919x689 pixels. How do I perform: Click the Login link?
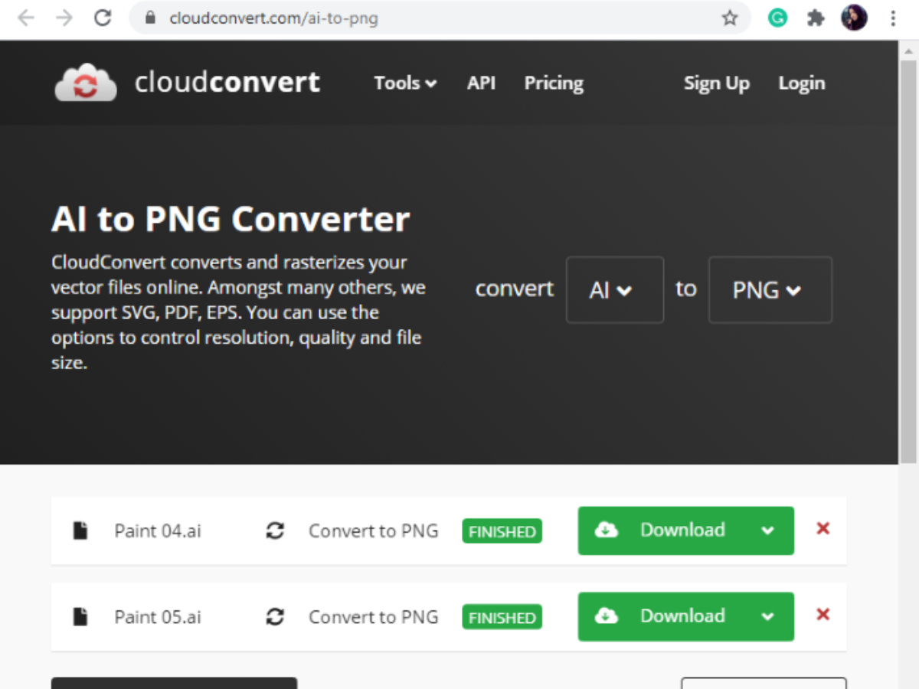[802, 83]
